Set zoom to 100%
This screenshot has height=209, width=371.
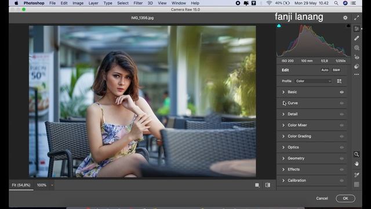click(42, 185)
